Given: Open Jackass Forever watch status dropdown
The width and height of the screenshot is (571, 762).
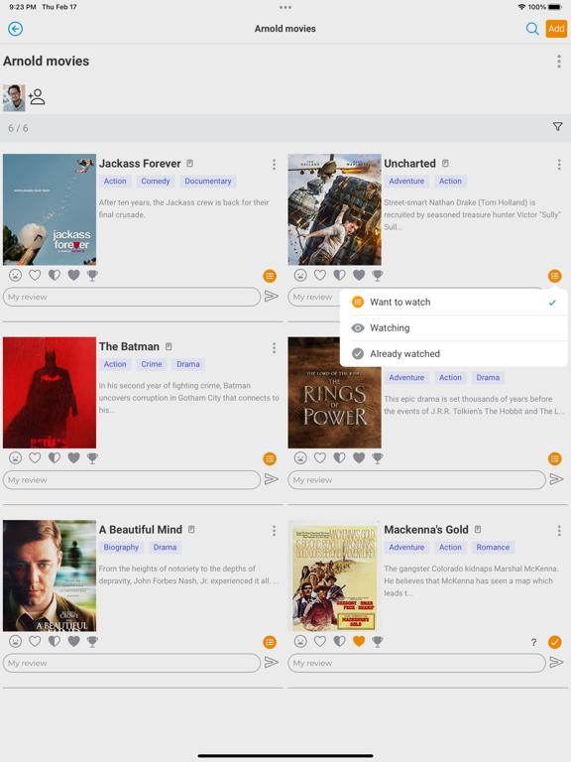Looking at the screenshot, I should 270,276.
